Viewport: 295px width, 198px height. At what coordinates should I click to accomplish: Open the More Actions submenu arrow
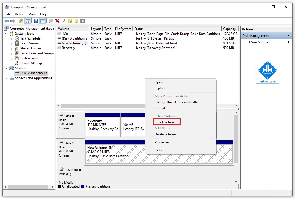coord(289,42)
